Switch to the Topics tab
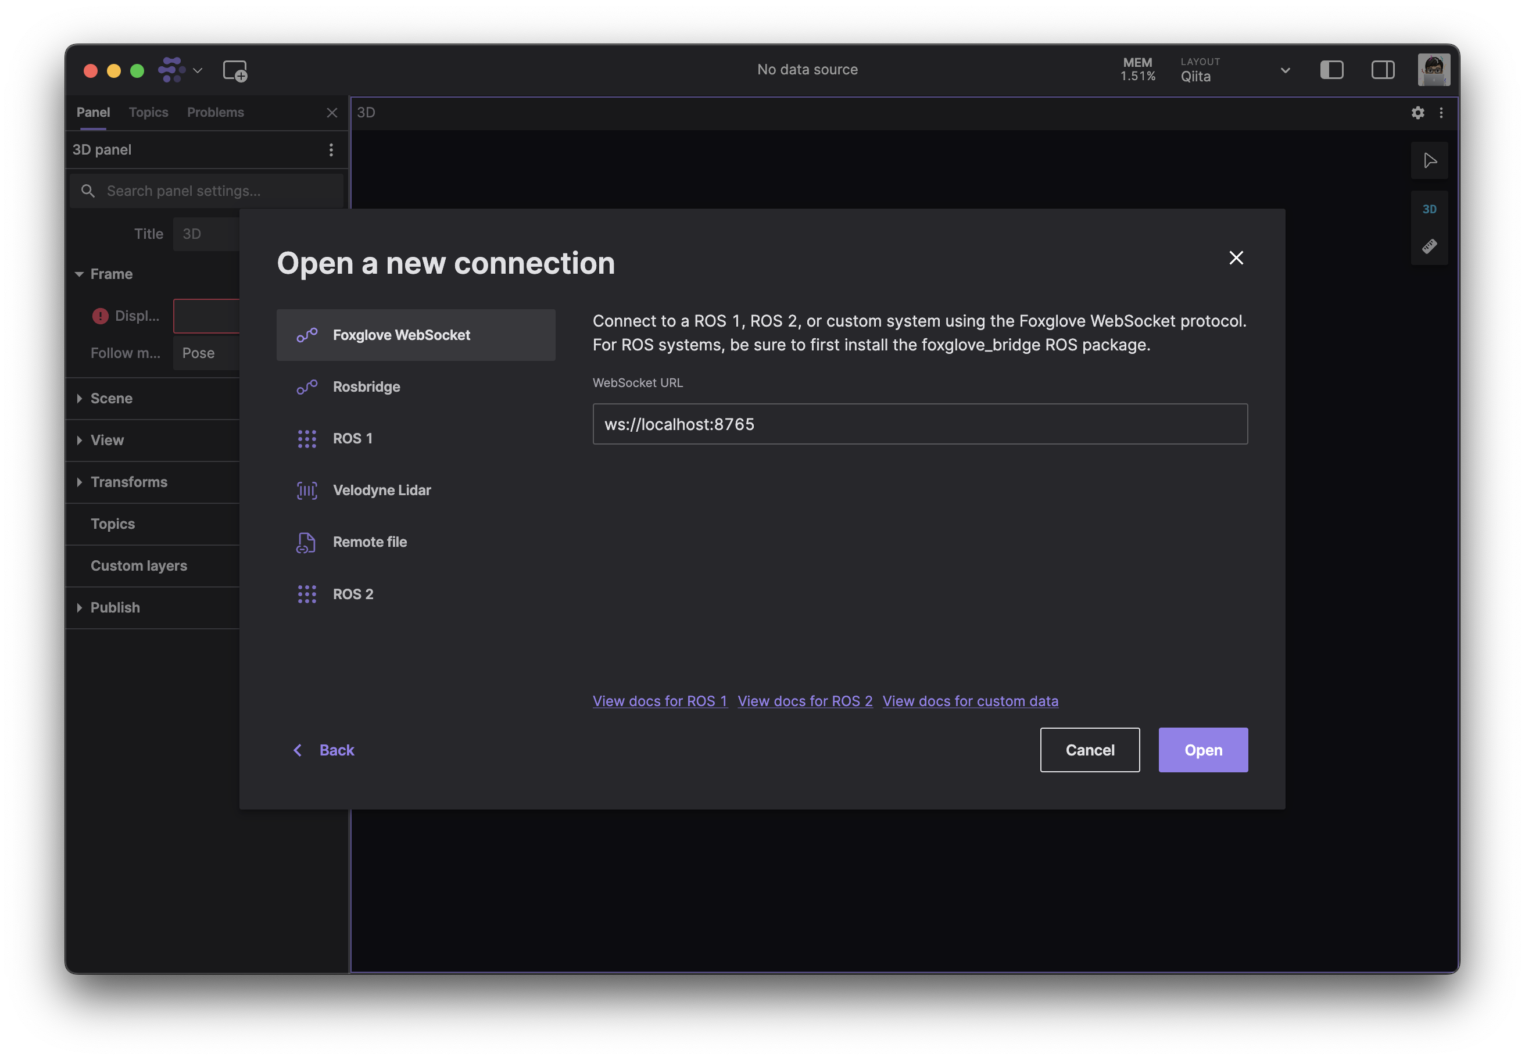 click(148, 112)
